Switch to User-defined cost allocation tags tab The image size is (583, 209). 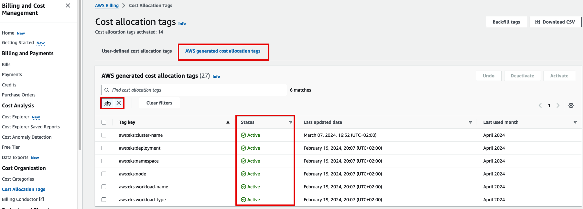(137, 51)
